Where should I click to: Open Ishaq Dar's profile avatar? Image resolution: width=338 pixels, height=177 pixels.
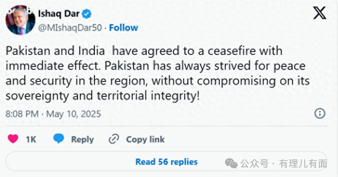pos(20,20)
